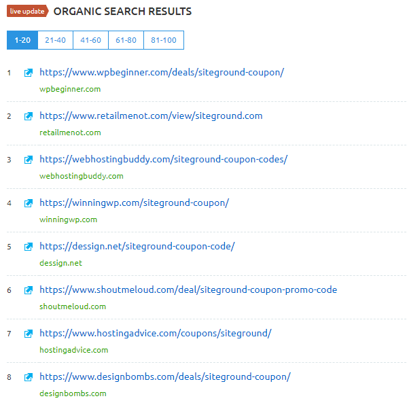Viewport: 407px width, 405px height.
Task: Open external link icon for webhostingbuddy result
Action: tap(29, 160)
